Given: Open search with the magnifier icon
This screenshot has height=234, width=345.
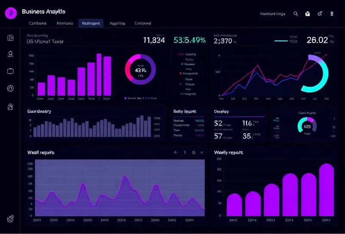Looking at the screenshot, I should click(x=296, y=14).
